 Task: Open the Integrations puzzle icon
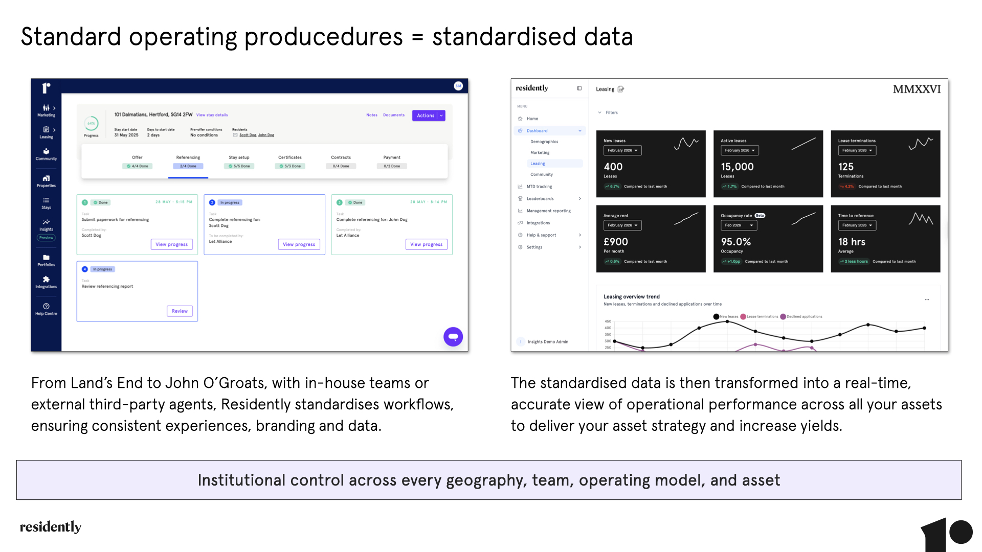point(46,280)
